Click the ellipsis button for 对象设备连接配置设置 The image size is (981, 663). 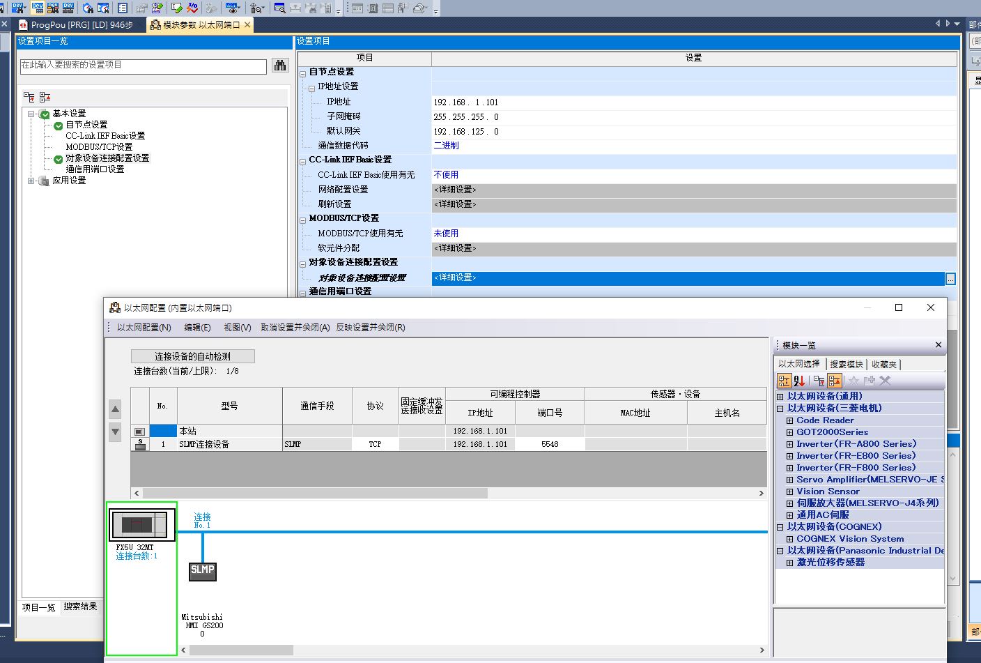tap(950, 278)
